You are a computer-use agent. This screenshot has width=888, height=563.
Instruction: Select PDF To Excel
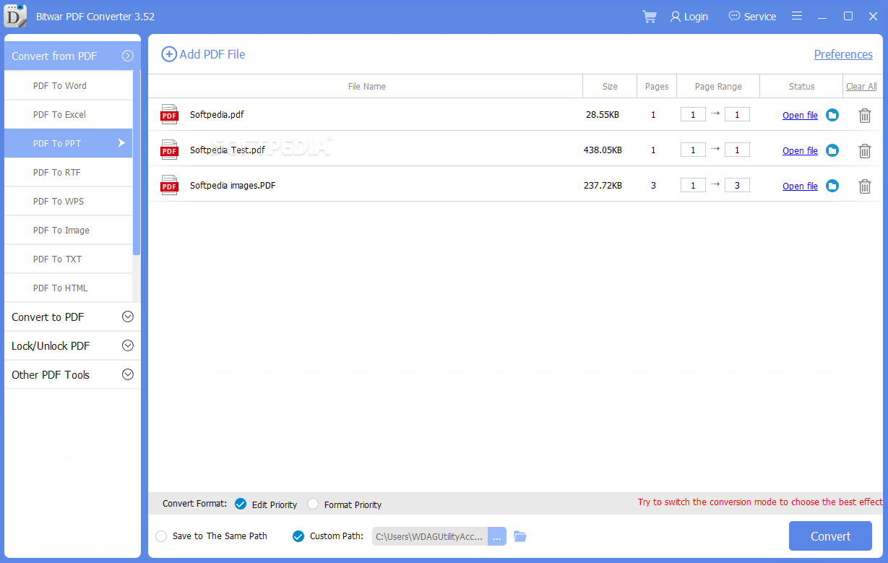coord(68,114)
